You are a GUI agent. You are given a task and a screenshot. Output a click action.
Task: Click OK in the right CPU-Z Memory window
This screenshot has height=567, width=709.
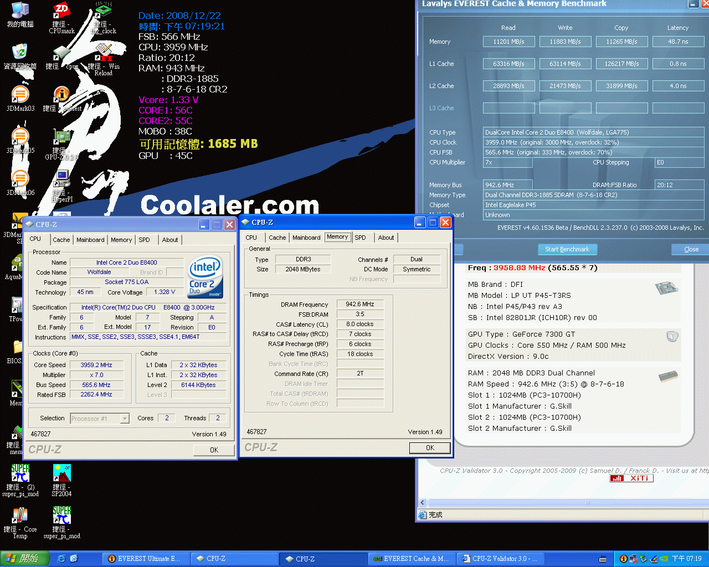(x=430, y=447)
